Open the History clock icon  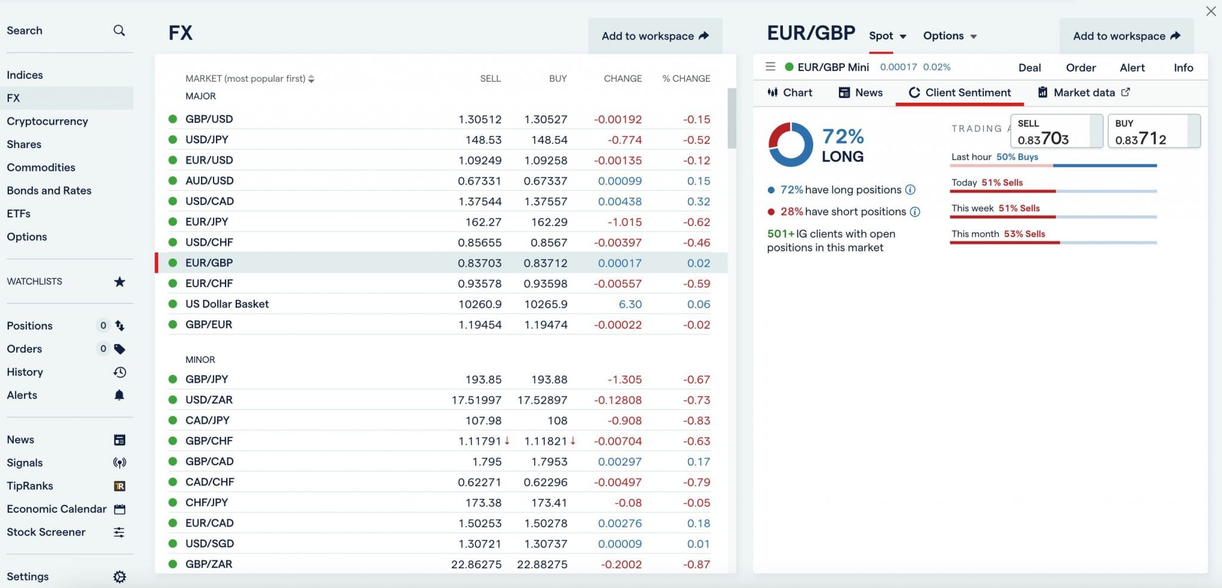(120, 372)
